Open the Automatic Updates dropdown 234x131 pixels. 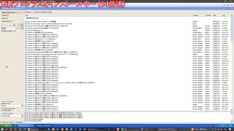12,116
